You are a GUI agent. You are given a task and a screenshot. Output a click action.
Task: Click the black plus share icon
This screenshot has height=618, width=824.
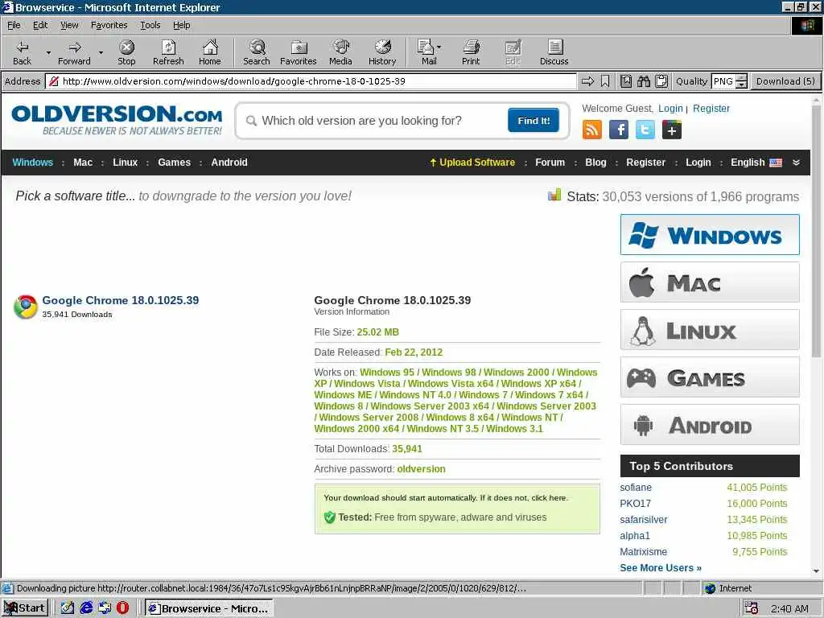pos(672,130)
